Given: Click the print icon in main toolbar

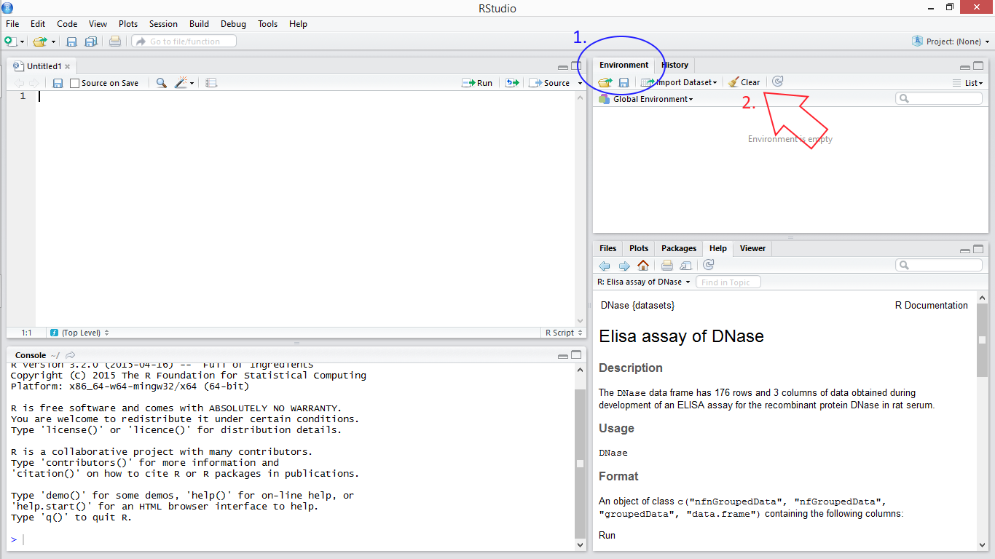Looking at the screenshot, I should point(114,41).
